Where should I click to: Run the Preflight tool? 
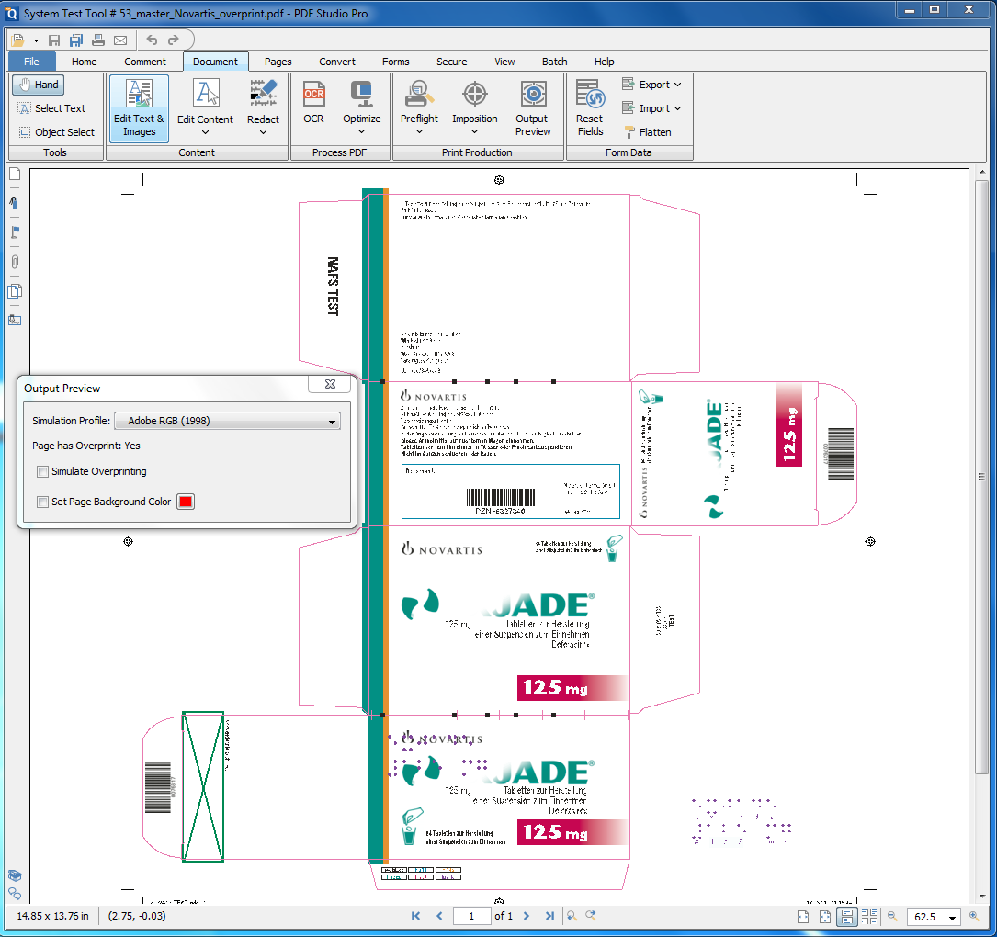(x=419, y=103)
